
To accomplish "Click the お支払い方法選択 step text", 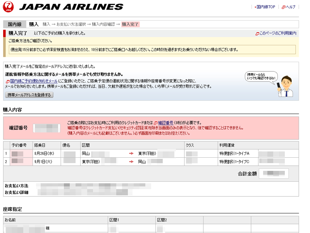I will (x=71, y=24).
